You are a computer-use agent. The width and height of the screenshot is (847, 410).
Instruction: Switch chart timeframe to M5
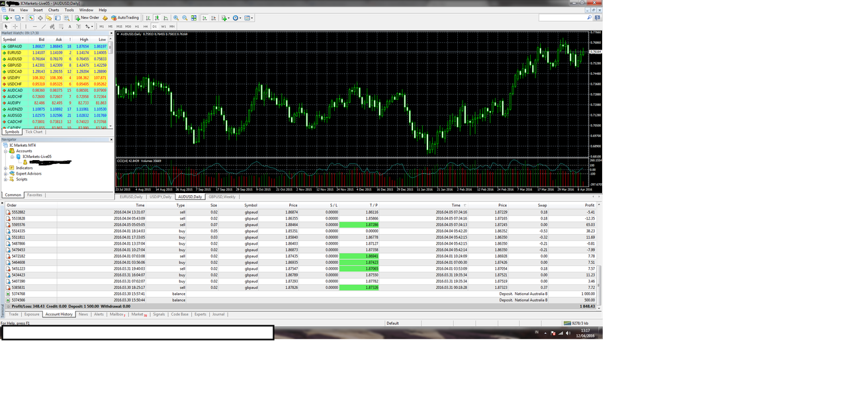click(x=111, y=26)
